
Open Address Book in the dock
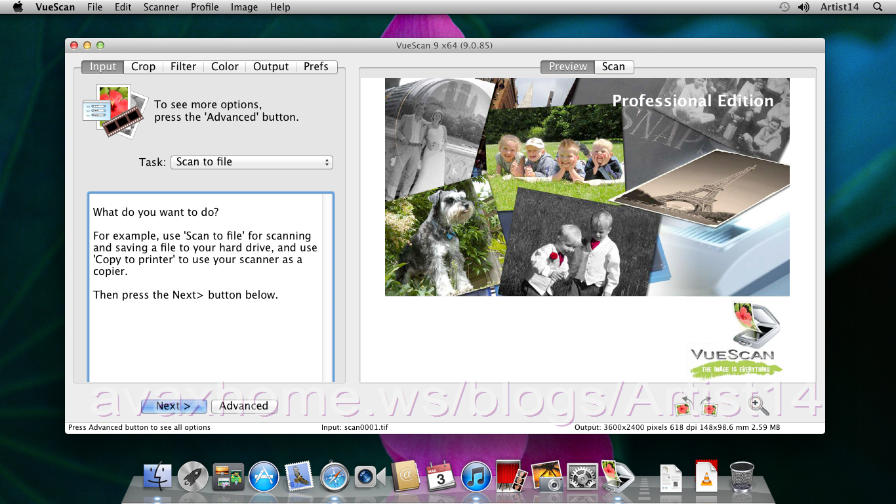tap(405, 477)
